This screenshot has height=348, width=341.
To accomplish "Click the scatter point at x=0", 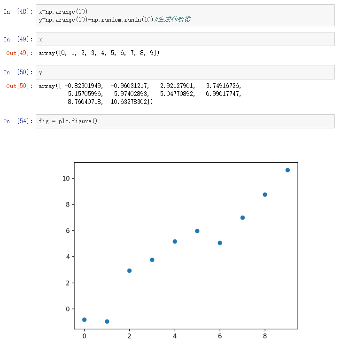I will 84,320.
